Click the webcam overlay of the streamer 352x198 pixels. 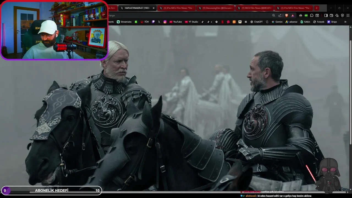click(54, 30)
